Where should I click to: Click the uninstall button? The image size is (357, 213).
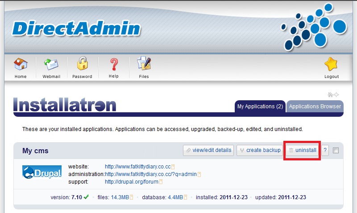[x=302, y=150]
